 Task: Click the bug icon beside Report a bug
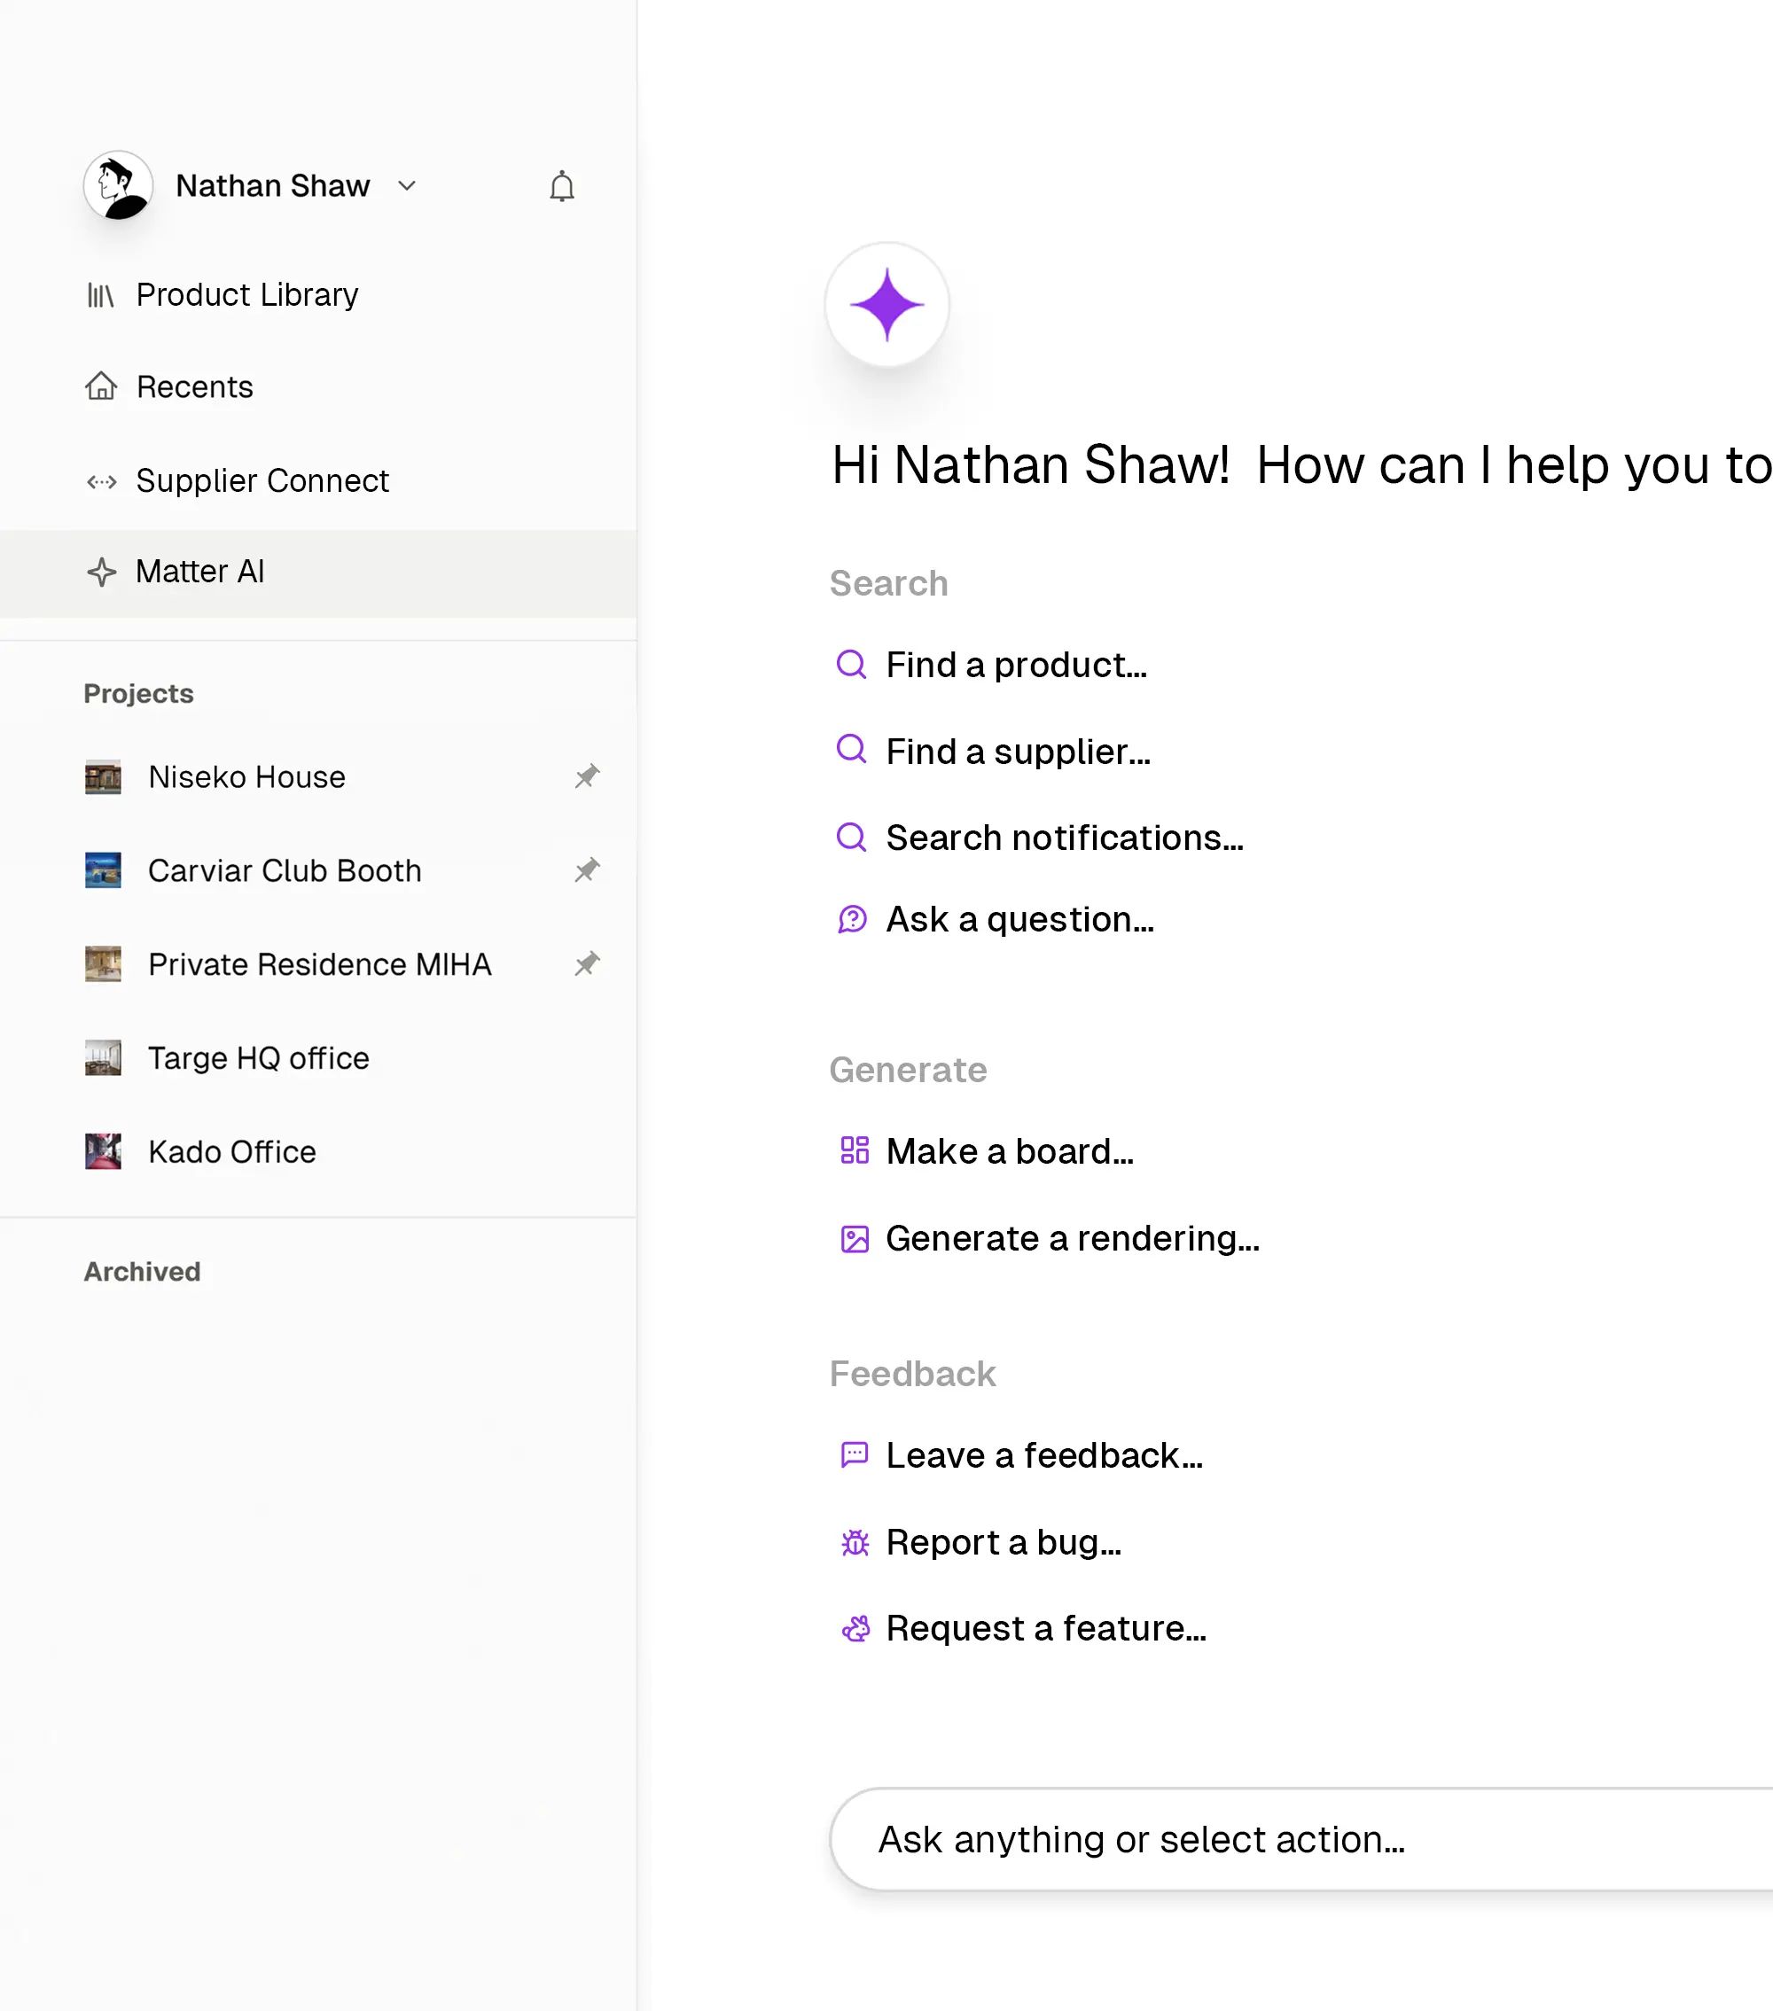click(854, 1543)
